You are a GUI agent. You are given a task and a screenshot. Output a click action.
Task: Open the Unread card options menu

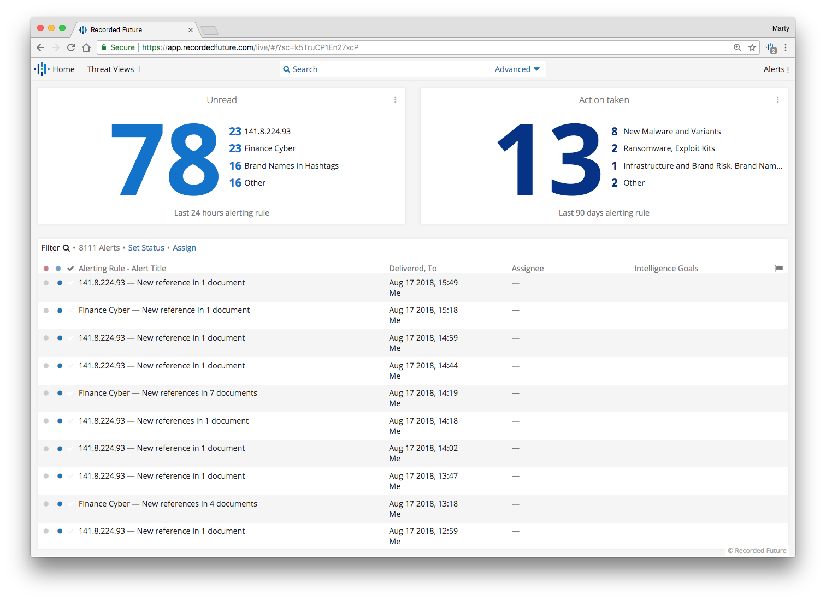coord(396,100)
